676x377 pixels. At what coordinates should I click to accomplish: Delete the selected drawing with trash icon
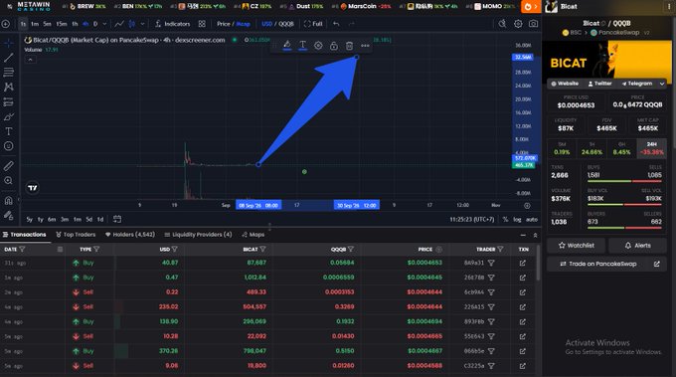point(349,46)
